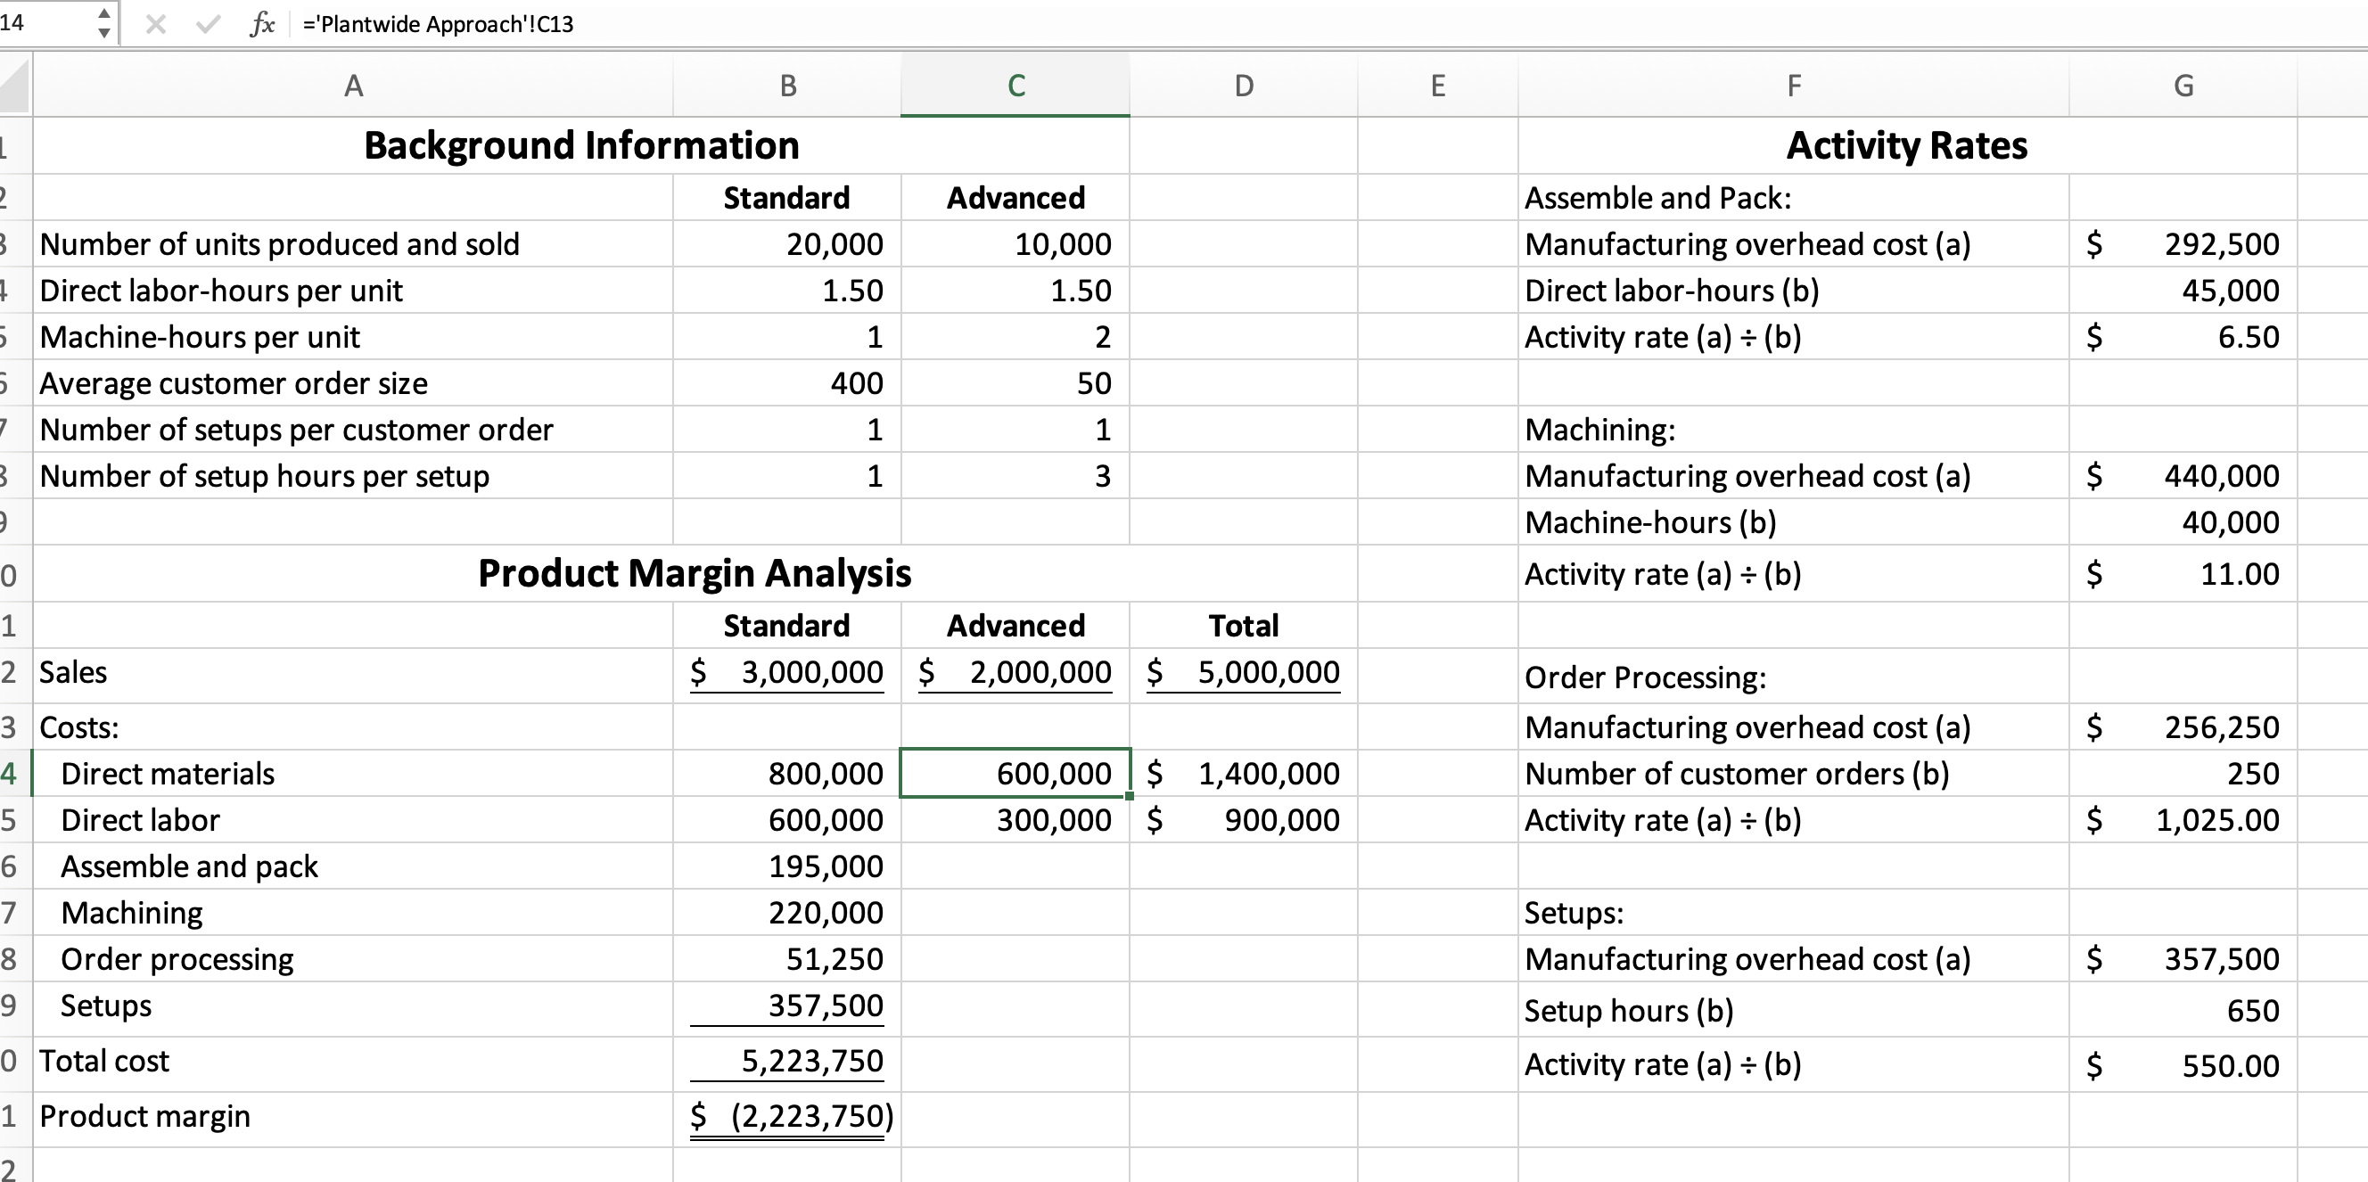Select column G header

(x=2183, y=85)
